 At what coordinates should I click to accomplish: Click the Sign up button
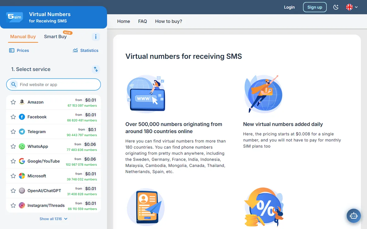coord(315,7)
